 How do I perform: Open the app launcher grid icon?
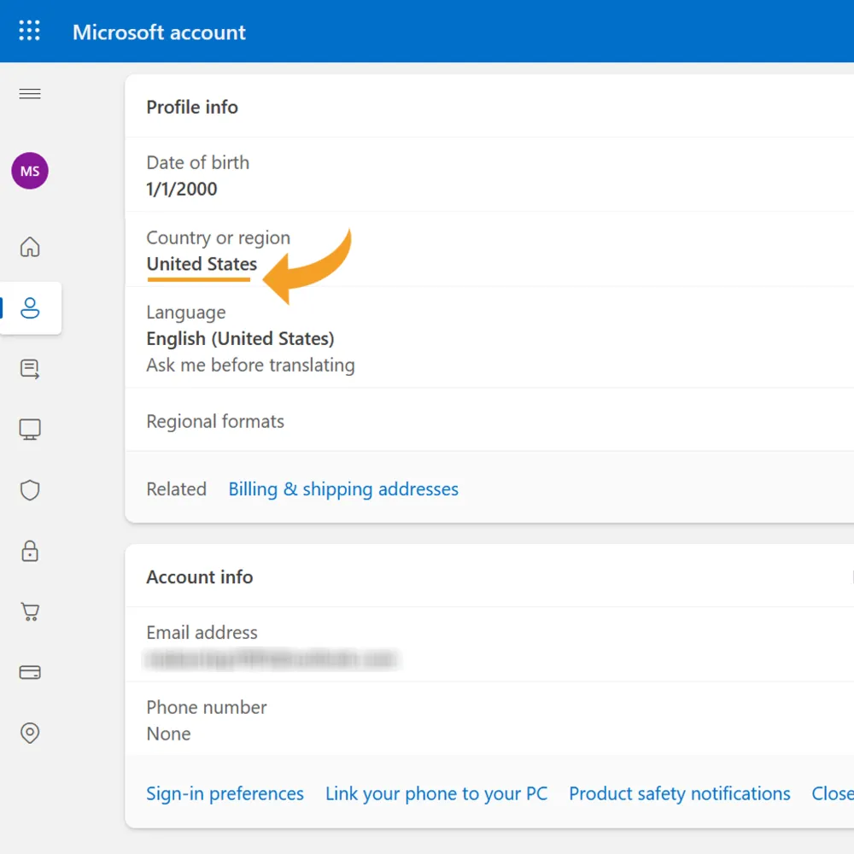point(29,31)
